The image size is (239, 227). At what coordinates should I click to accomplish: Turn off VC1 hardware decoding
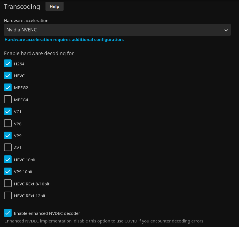pos(8,112)
